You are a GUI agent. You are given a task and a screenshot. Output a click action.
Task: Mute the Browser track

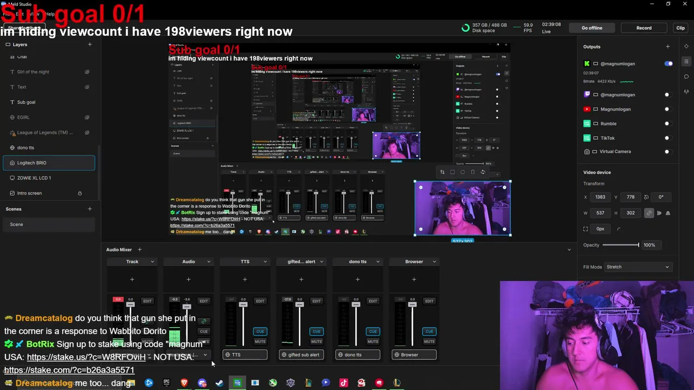pos(429,342)
